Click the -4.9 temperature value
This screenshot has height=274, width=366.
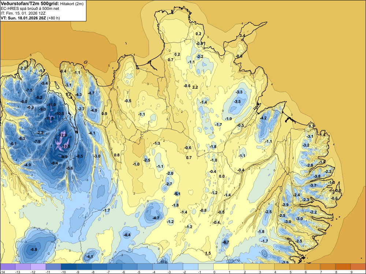tap(27, 165)
